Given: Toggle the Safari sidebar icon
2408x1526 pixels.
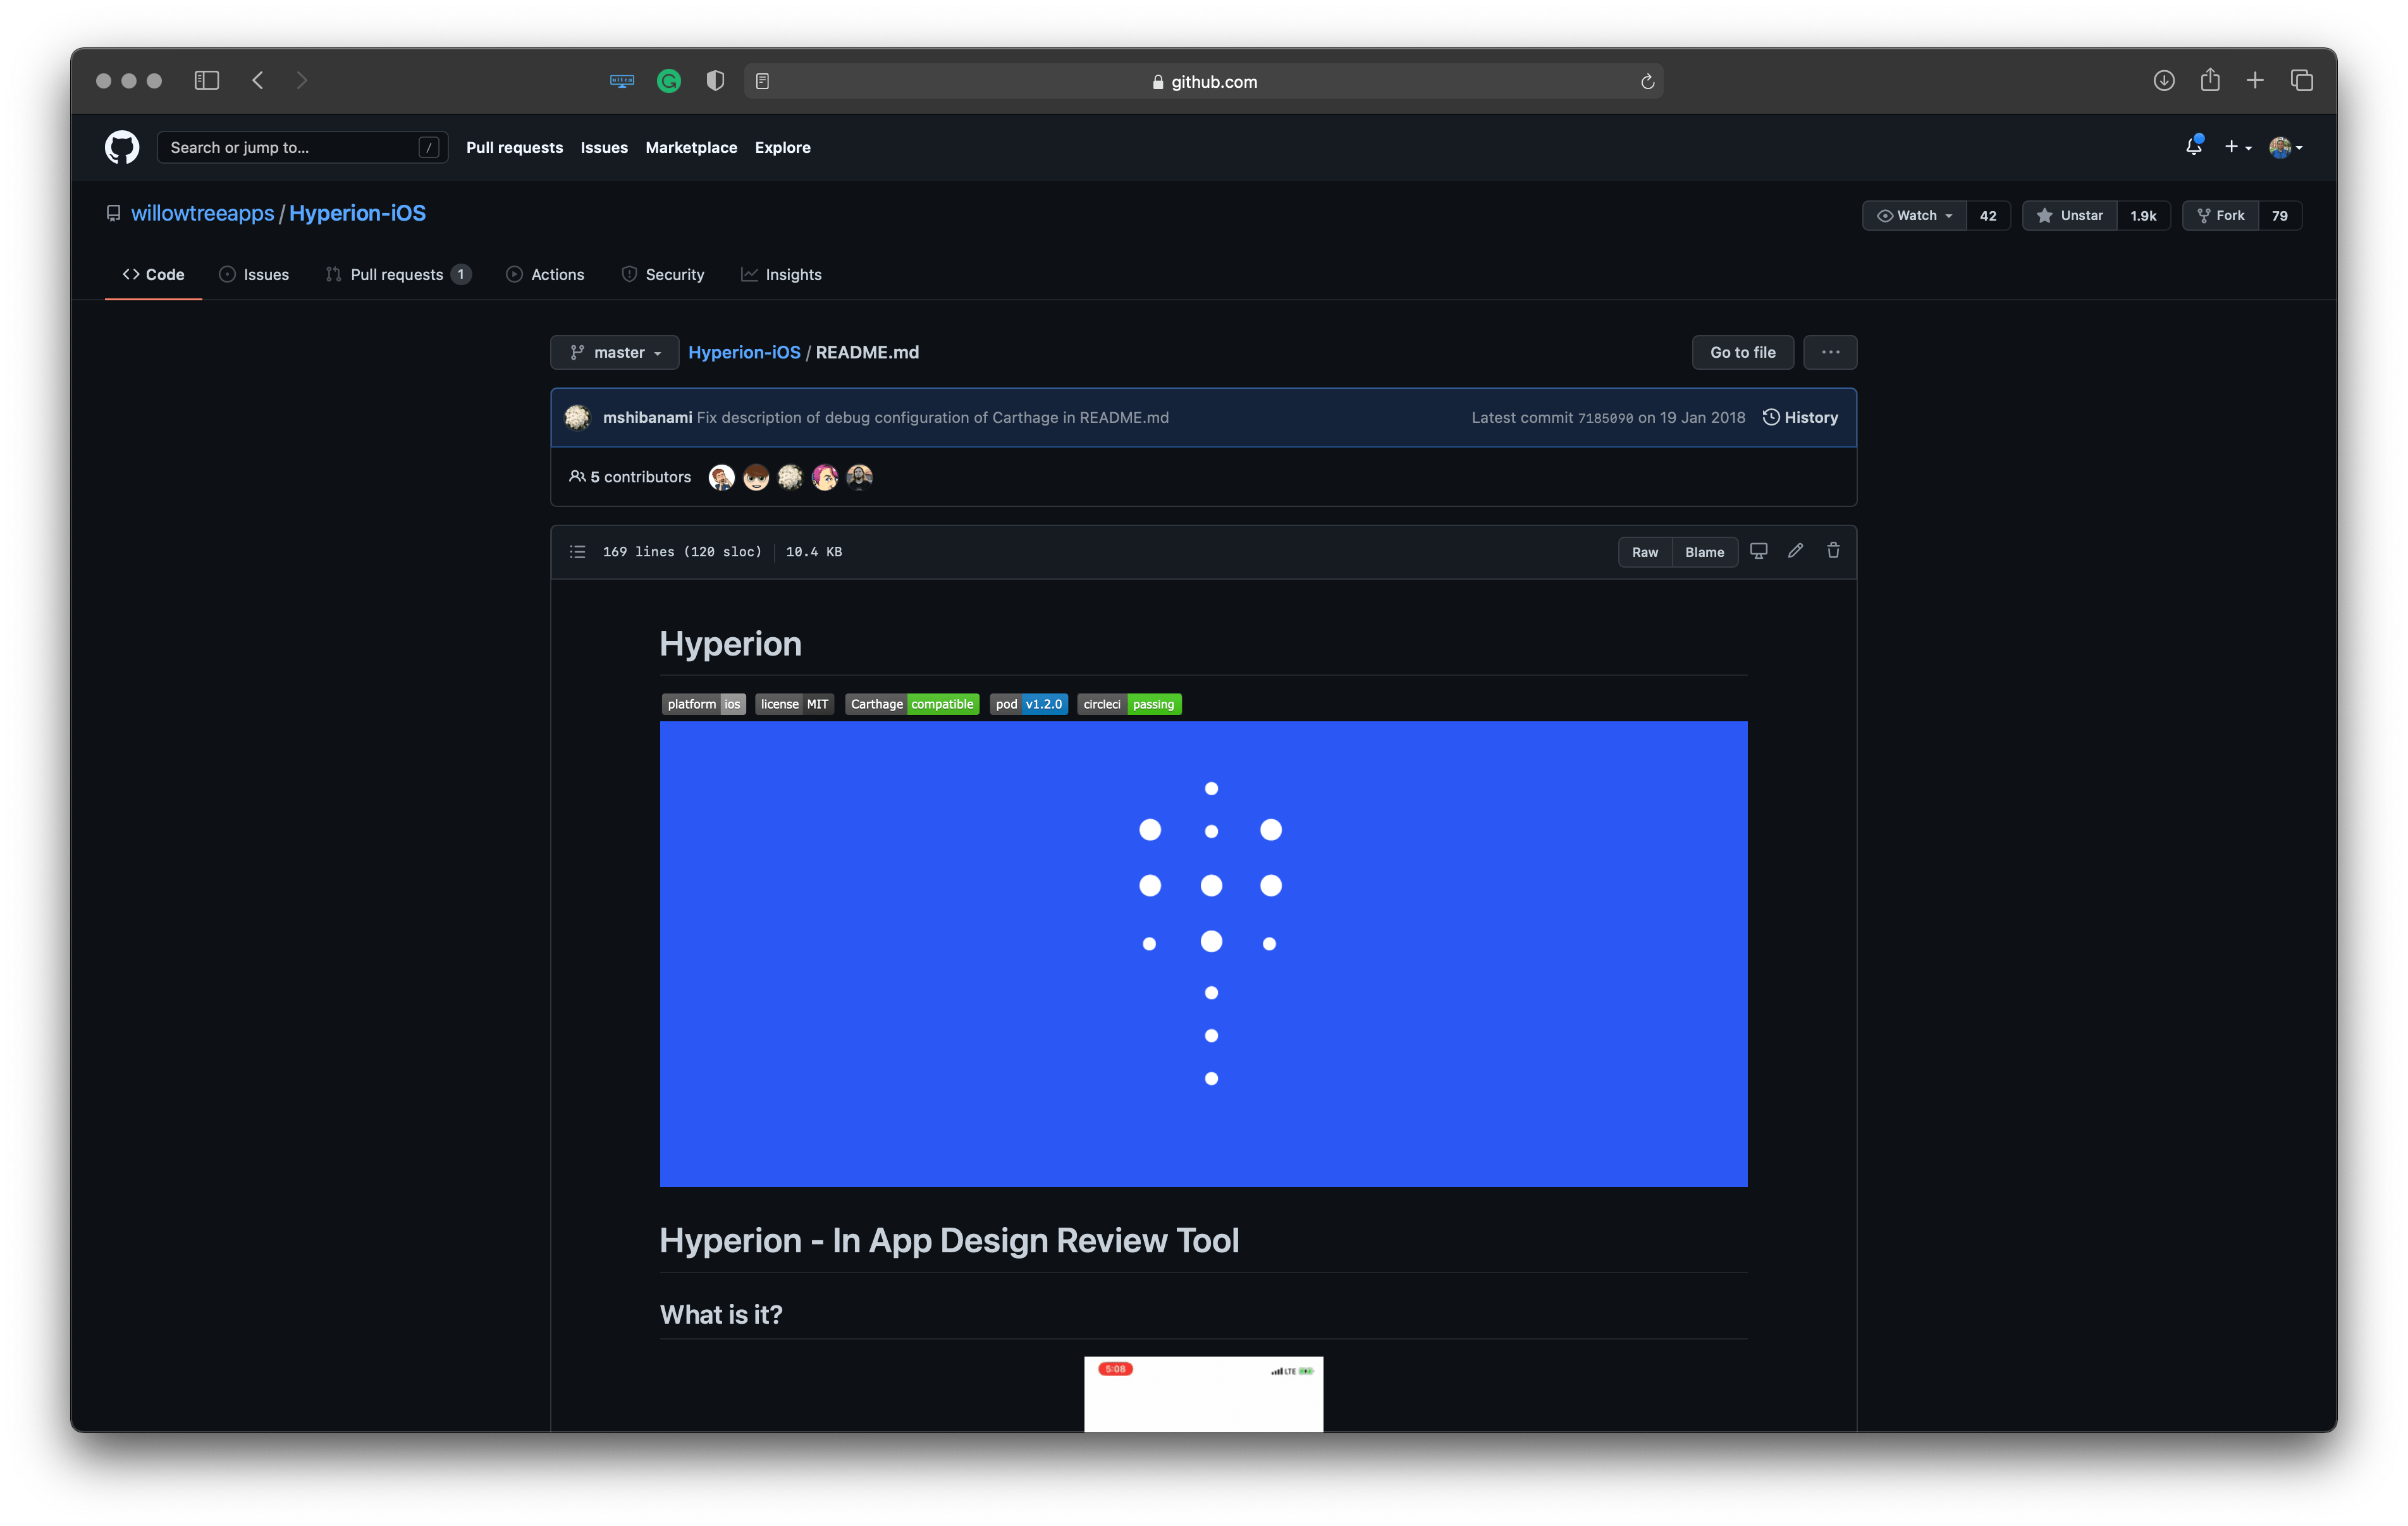Looking at the screenshot, I should click(x=206, y=80).
